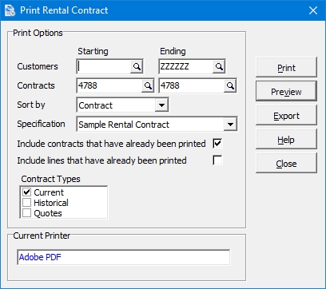
Task: Open lookup for ending customer
Action: (219, 66)
